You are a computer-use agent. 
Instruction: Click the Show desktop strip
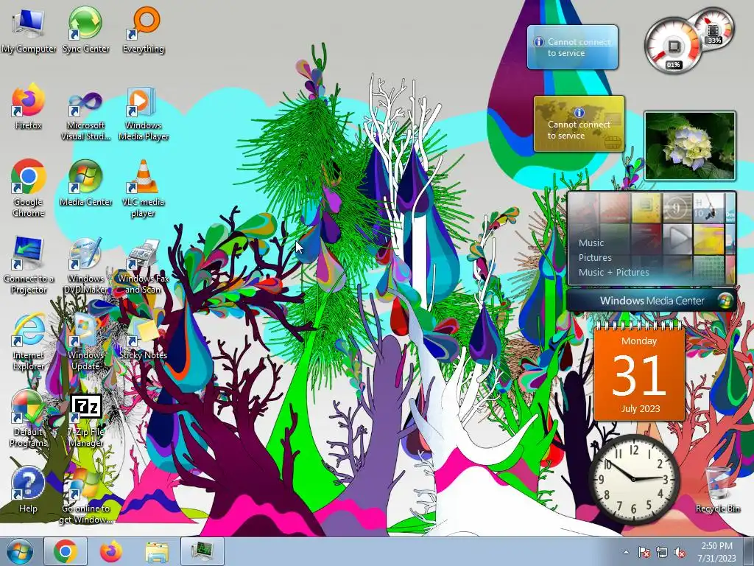(748, 551)
